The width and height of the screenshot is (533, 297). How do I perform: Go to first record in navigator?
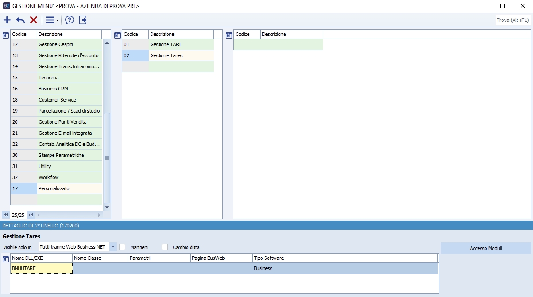6,215
